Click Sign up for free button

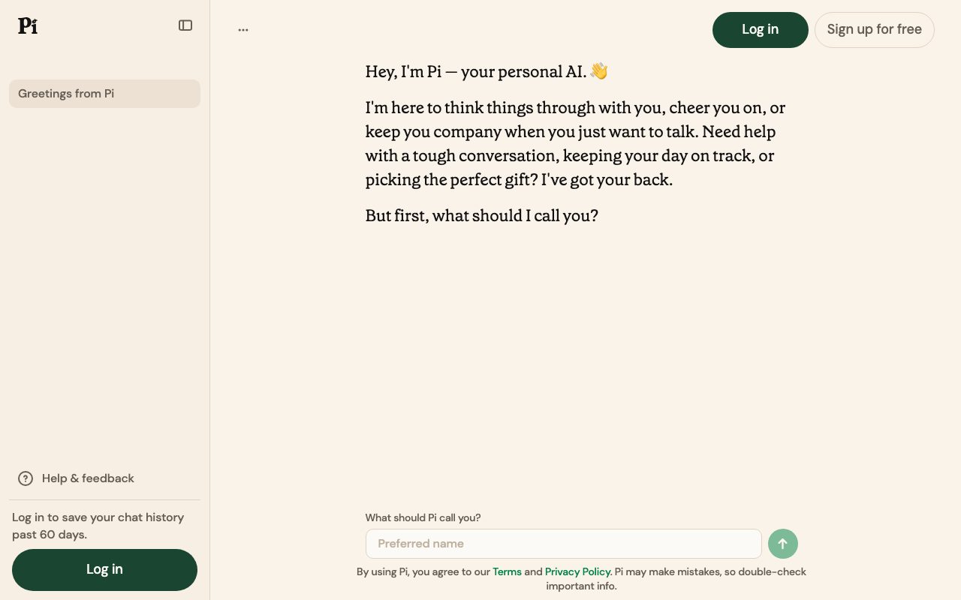pos(874,30)
